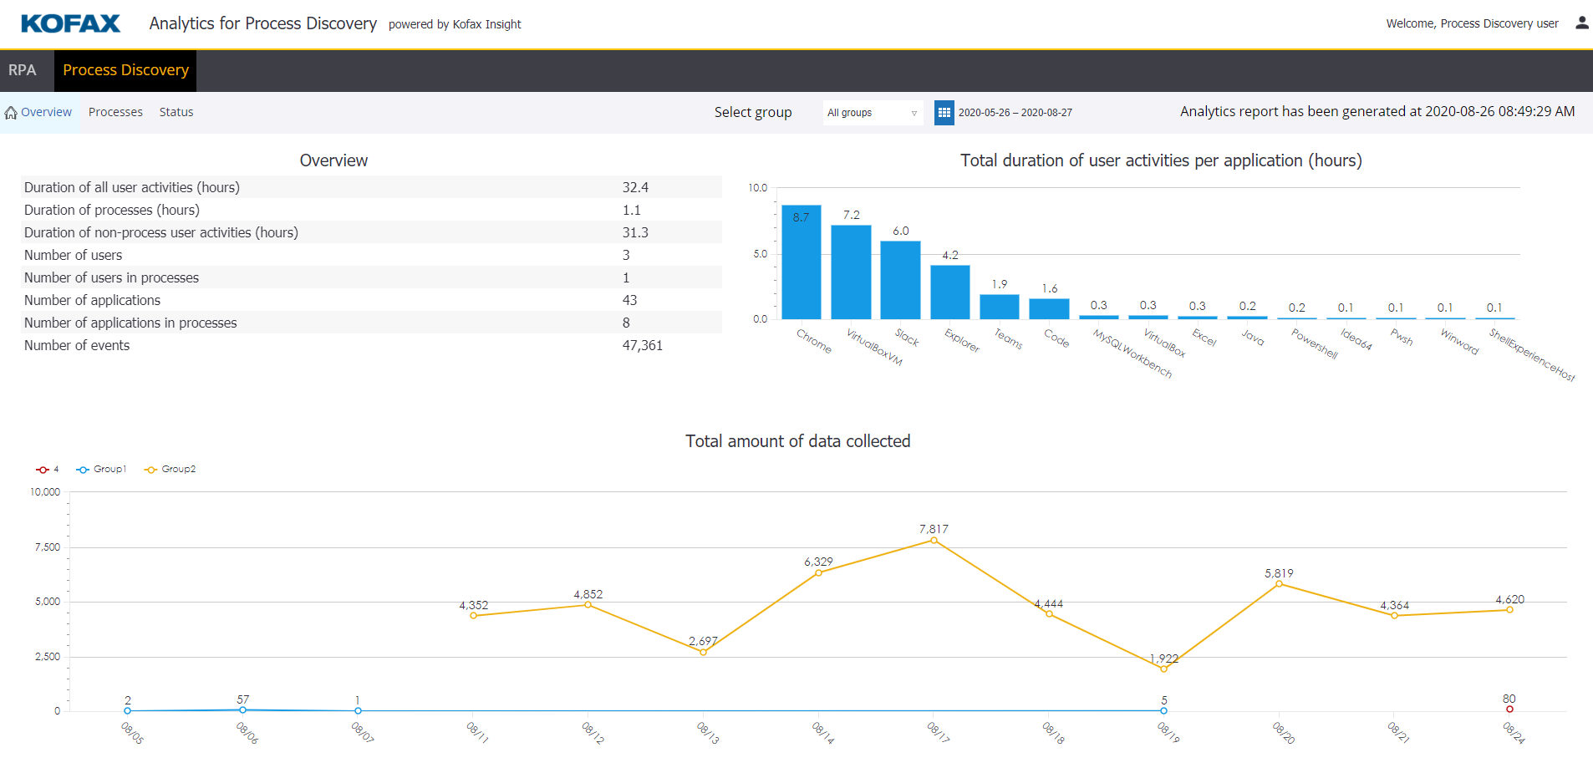Click the 2020-05-26 – 2020-08-27 date range text
Viewport: 1593px width, 773px height.
[1015, 112]
